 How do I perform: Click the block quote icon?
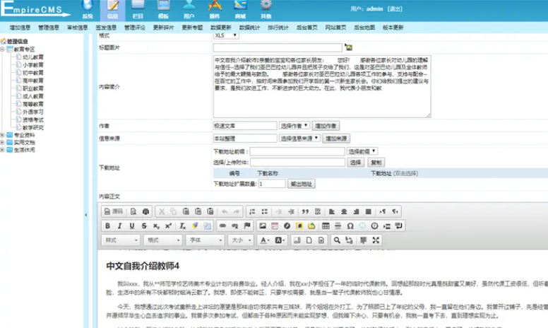click(x=306, y=211)
